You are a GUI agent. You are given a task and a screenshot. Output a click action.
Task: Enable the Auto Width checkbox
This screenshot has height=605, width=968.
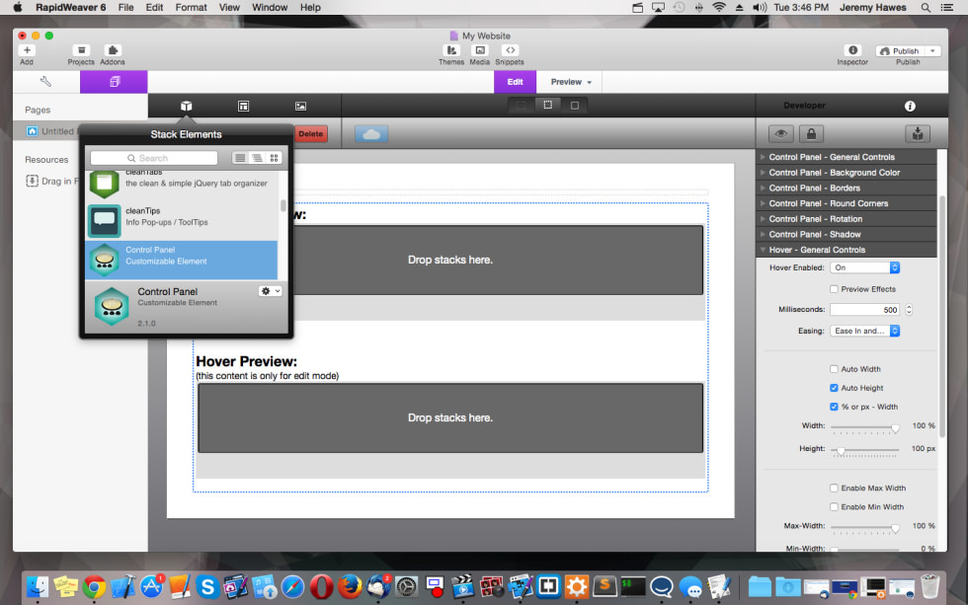click(x=834, y=369)
